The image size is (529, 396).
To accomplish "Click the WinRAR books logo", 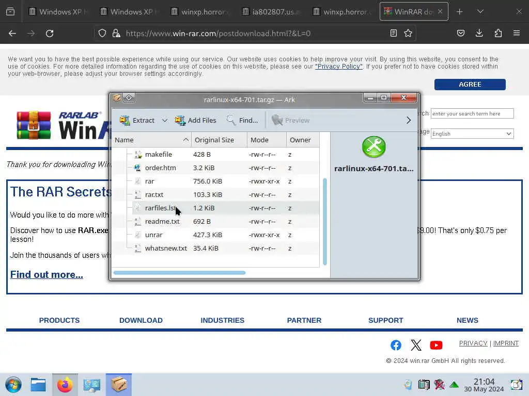I will pyautogui.click(x=34, y=125).
